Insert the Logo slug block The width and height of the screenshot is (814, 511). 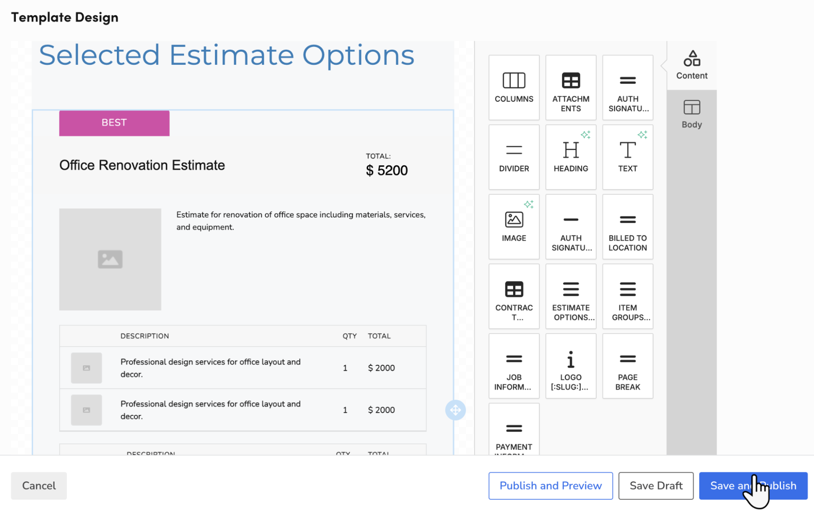tap(570, 366)
